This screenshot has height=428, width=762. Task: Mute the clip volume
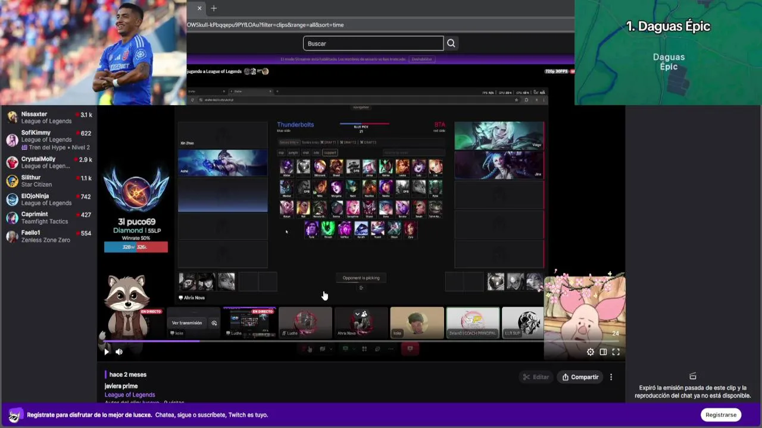click(x=119, y=352)
